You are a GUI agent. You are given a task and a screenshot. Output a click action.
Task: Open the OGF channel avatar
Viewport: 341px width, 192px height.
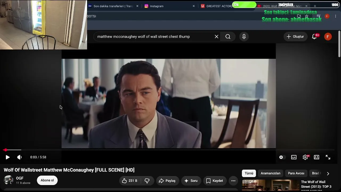coord(9,180)
